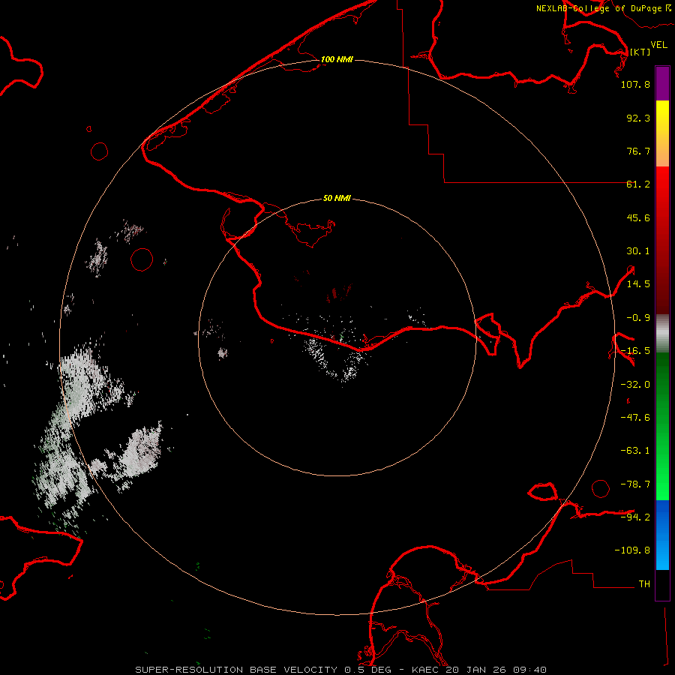Click the 50 NMI range ring label
The width and height of the screenshot is (675, 675).
337,198
